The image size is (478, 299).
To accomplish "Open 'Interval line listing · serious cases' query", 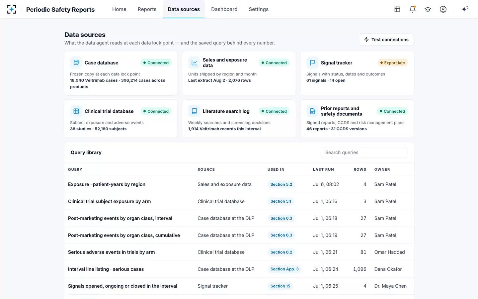I will (106, 269).
